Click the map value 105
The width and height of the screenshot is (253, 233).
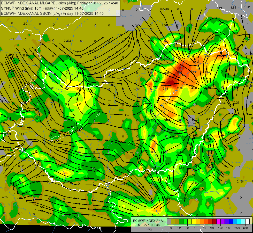[195, 135]
